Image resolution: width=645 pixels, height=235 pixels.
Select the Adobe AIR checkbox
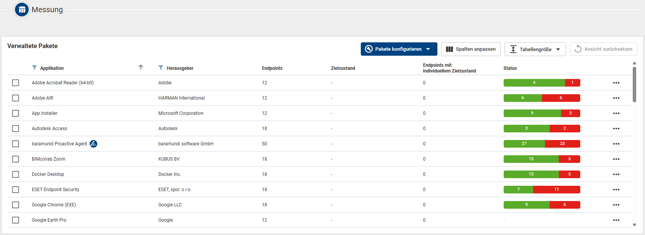click(15, 98)
